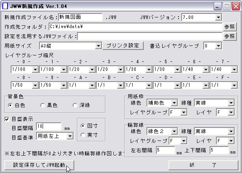
Task: Expand the layer group A scale dropdown
Action: coord(92,85)
